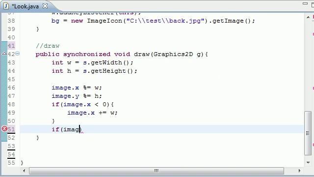Image resolution: width=314 pixels, height=177 pixels.
Task: Minimize the editor pane
Action: (x=305, y=3)
